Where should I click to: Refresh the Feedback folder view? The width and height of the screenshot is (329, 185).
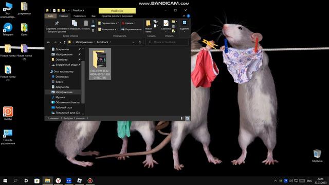(140, 42)
